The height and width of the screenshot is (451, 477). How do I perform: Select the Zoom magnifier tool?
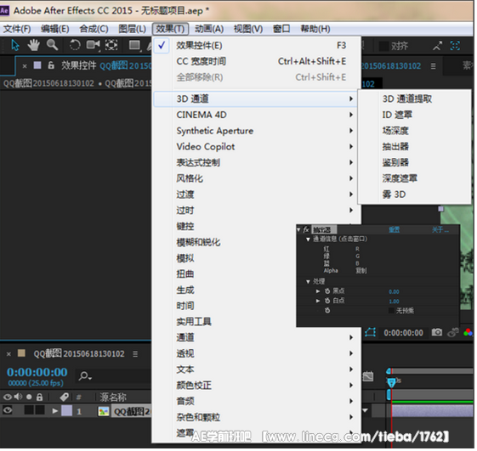click(52, 45)
